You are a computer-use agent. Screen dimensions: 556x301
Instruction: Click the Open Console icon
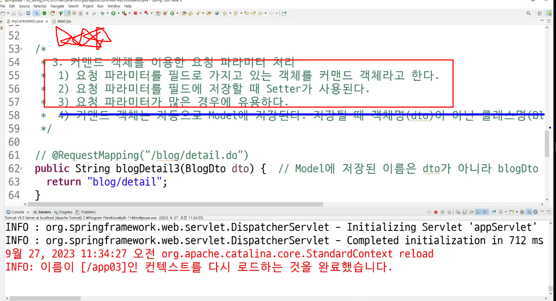pyautogui.click(x=512, y=212)
